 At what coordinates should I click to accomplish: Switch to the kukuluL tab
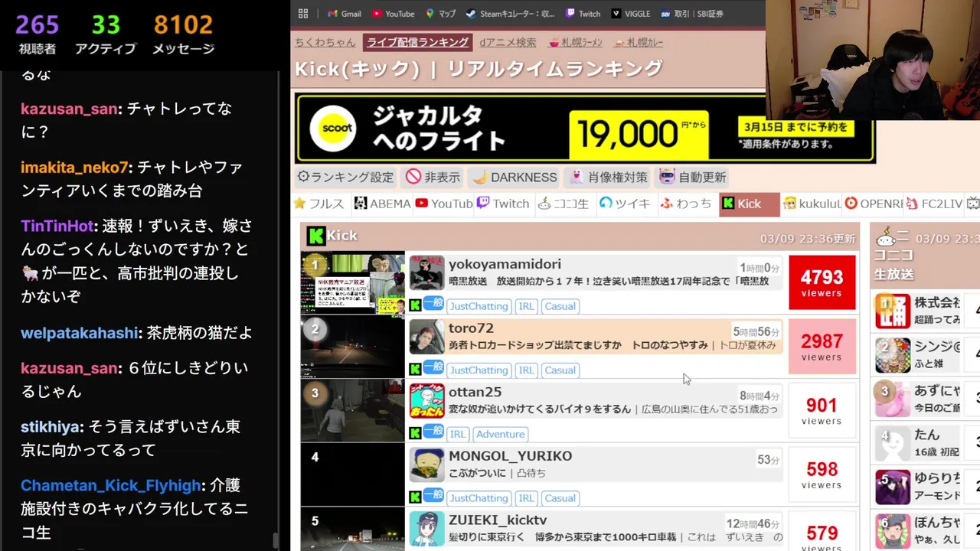(x=812, y=204)
